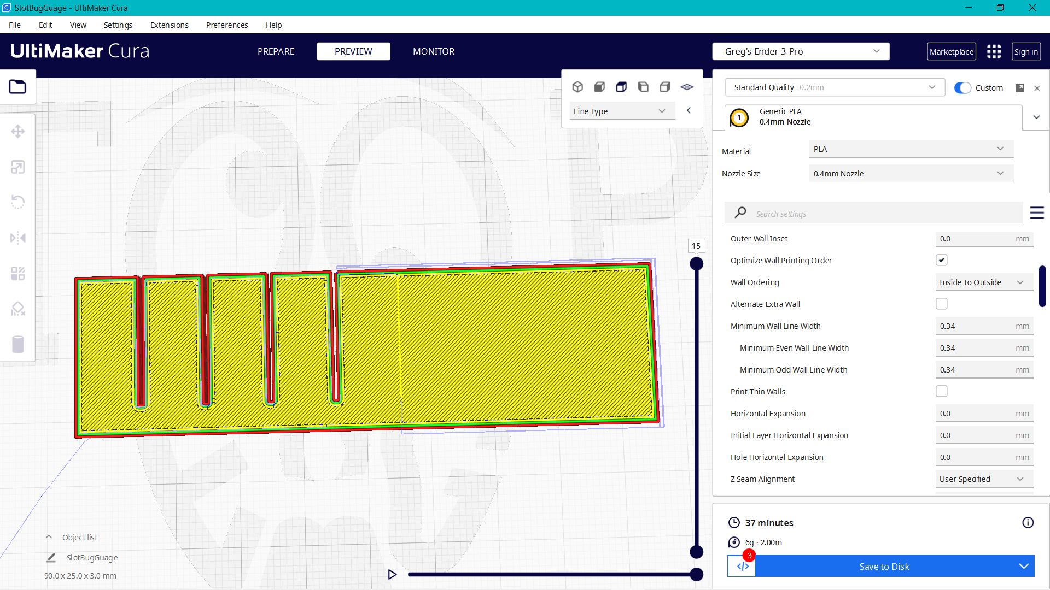The image size is (1050, 590).
Task: Click the layer slider top handle
Action: pyautogui.click(x=696, y=264)
